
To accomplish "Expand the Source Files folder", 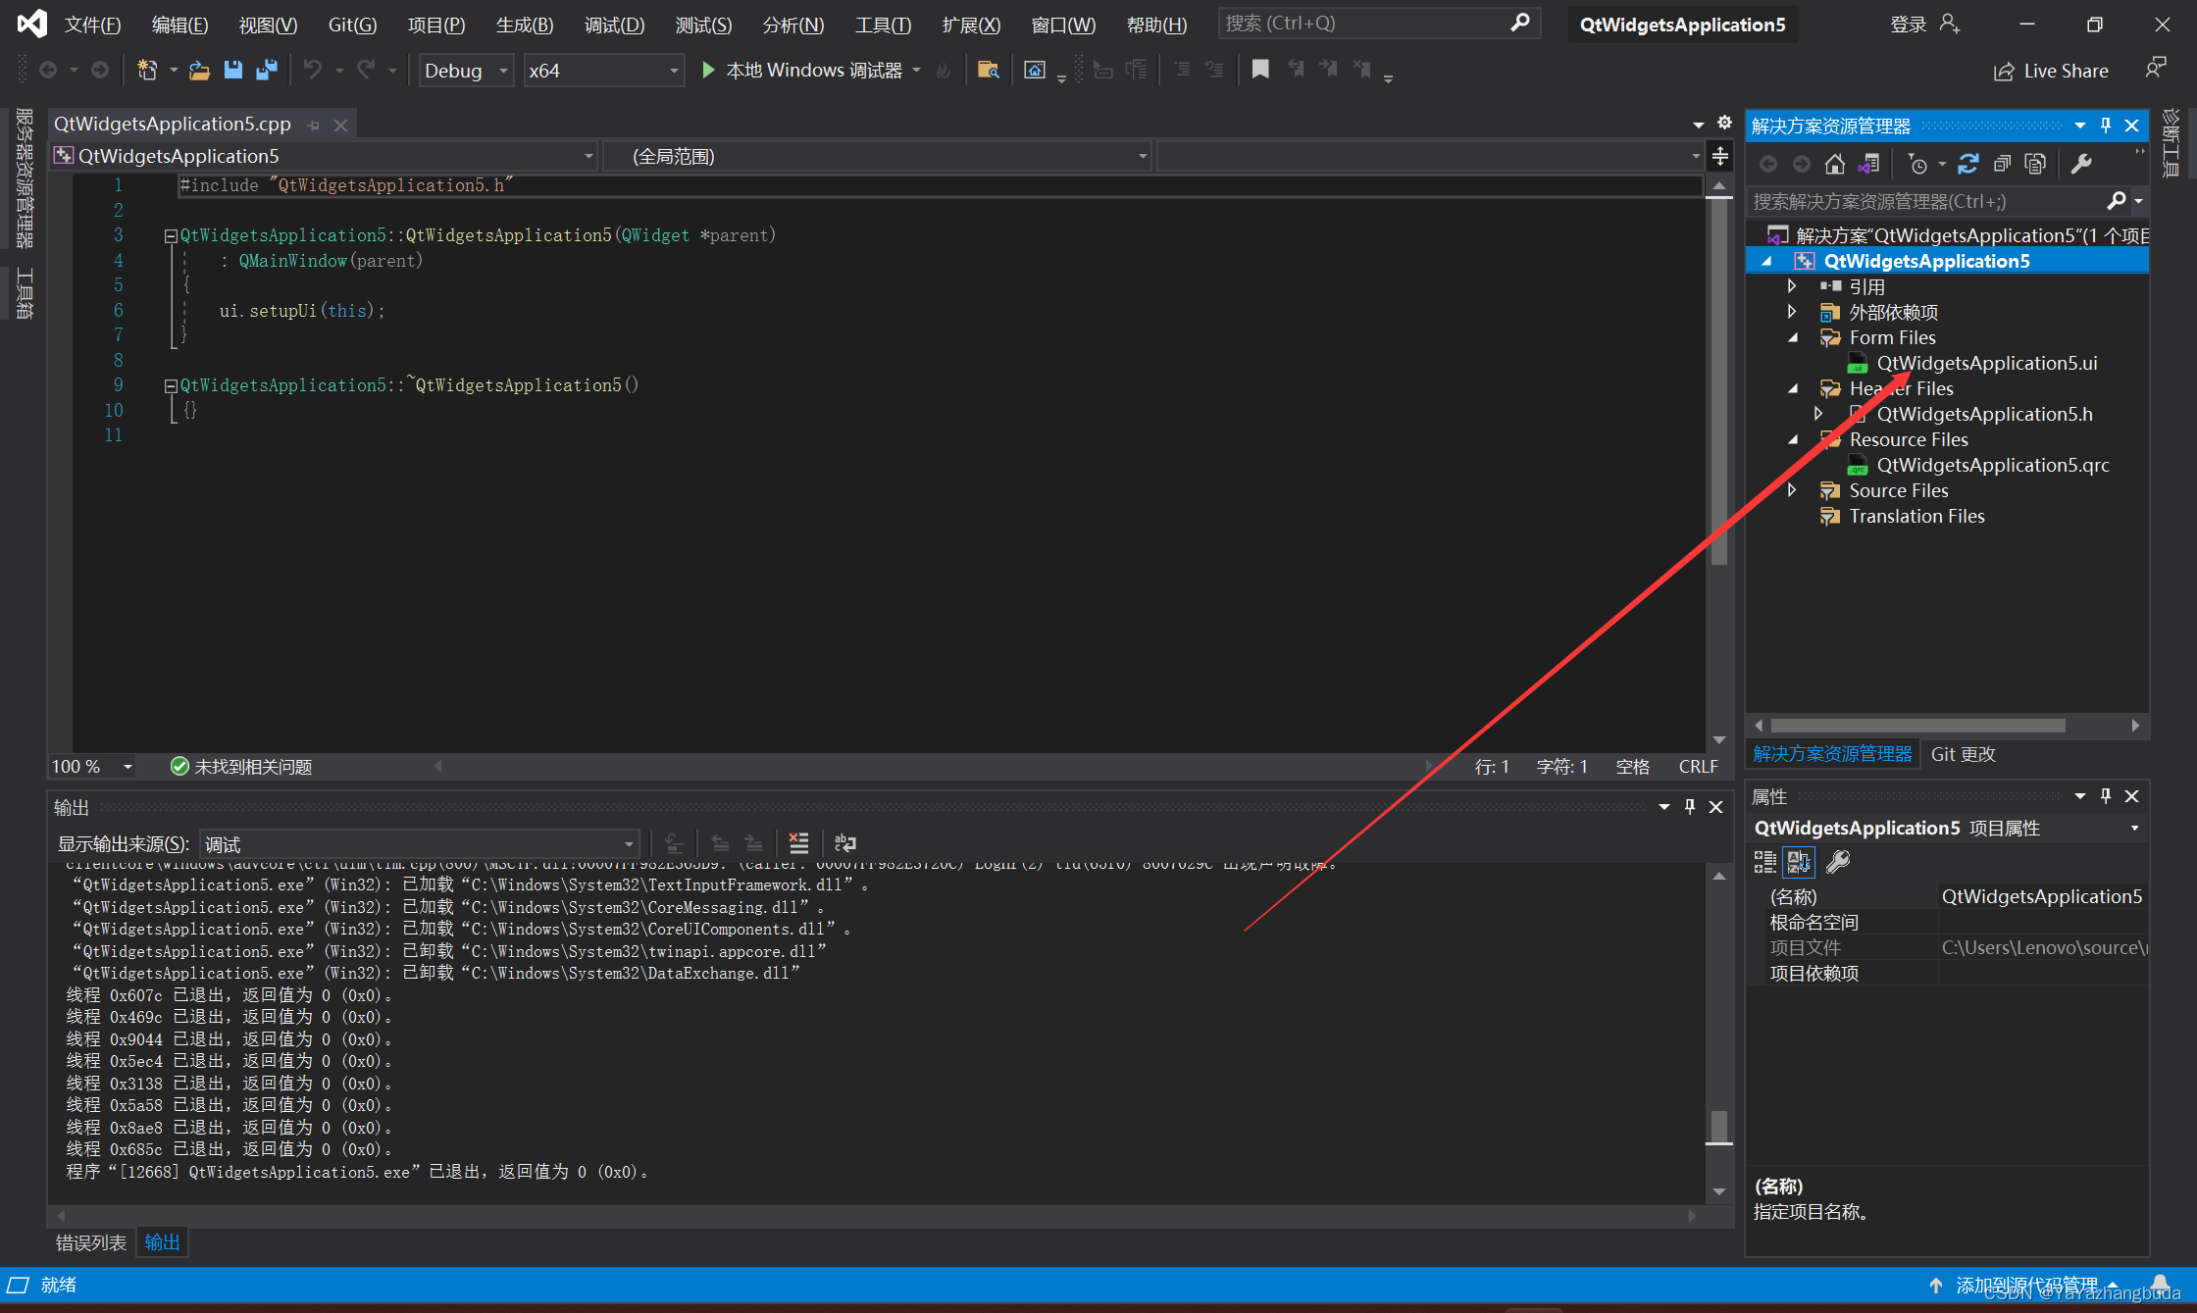I will tap(1792, 490).
